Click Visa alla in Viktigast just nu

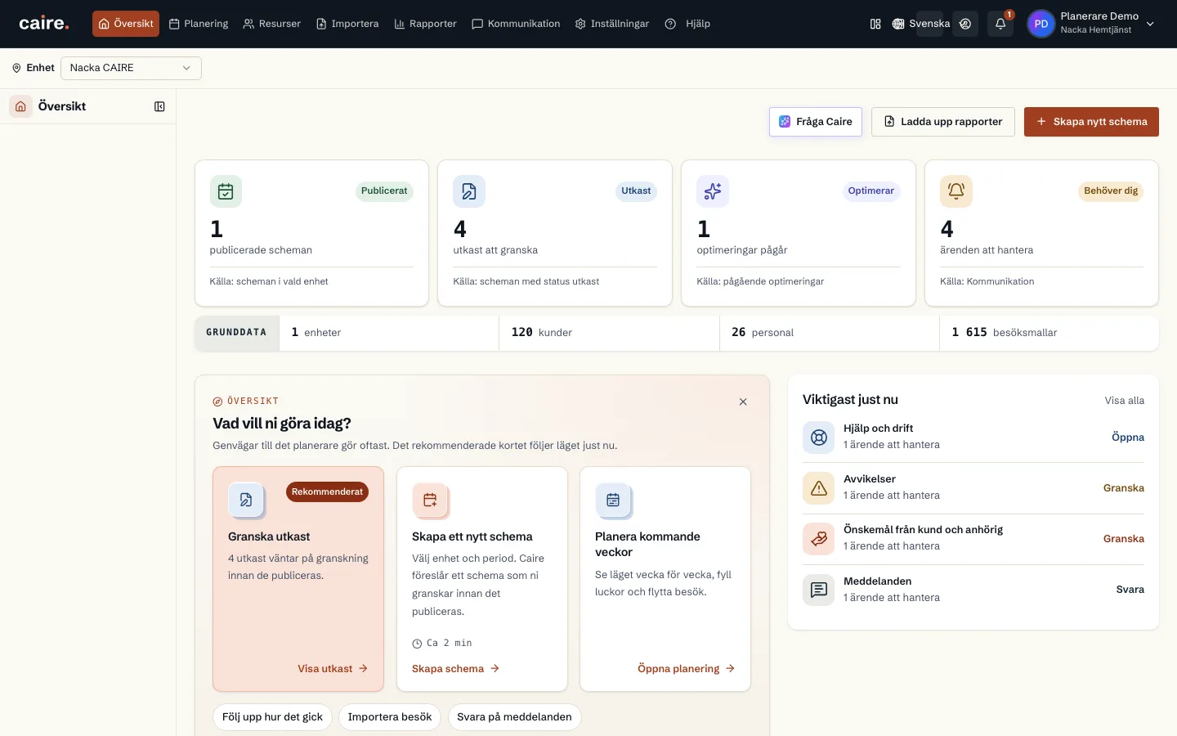coord(1125,400)
